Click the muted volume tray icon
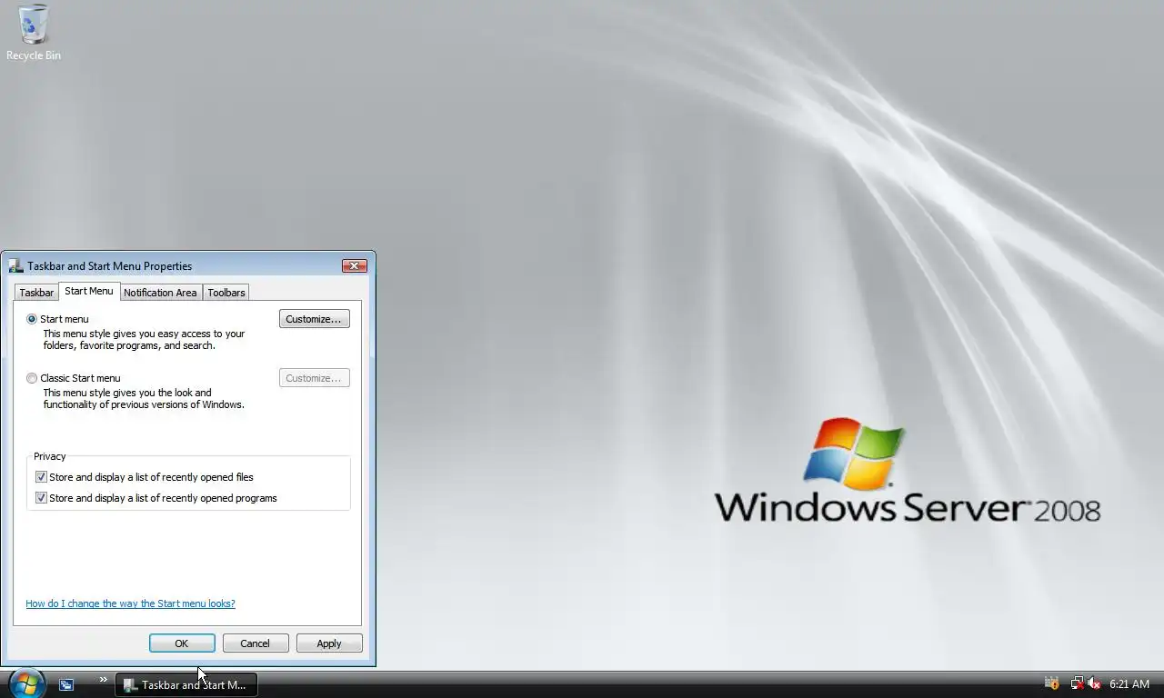Viewport: 1164px width, 698px height. pos(1094,683)
